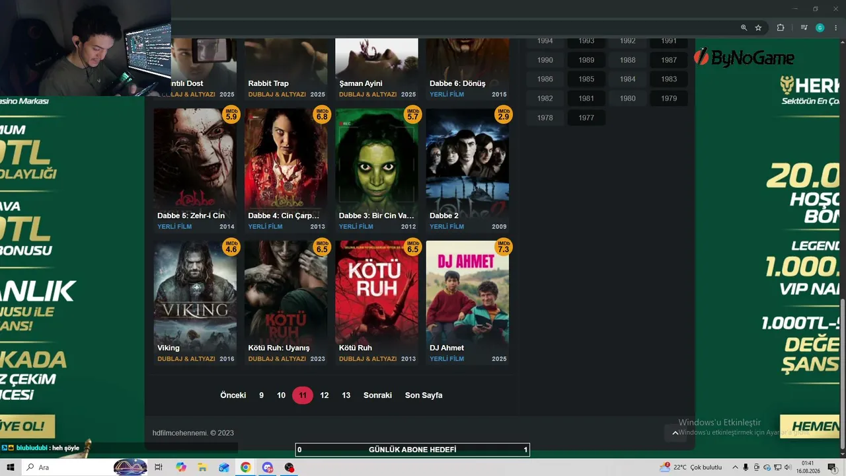The height and width of the screenshot is (476, 846).
Task: Filter films by year 1977
Action: 586,118
